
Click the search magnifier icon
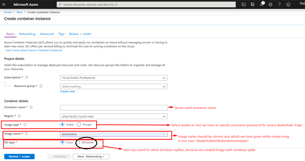(x=60, y=4)
